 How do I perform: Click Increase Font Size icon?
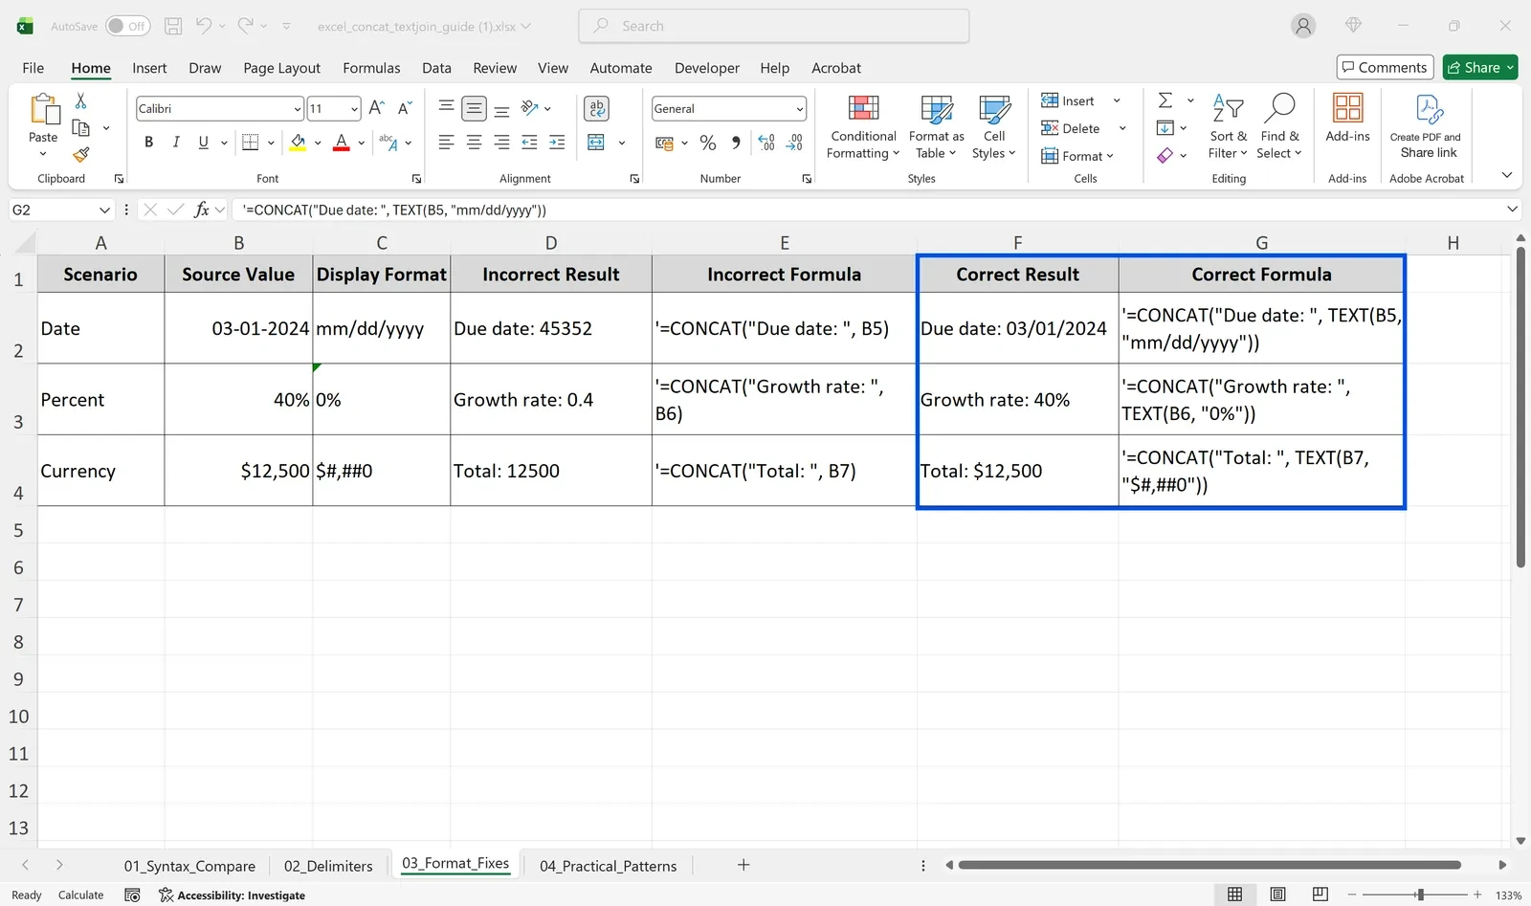click(x=377, y=108)
